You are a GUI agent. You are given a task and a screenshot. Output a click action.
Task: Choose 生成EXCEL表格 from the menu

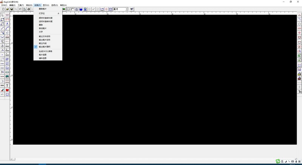tap(45, 51)
